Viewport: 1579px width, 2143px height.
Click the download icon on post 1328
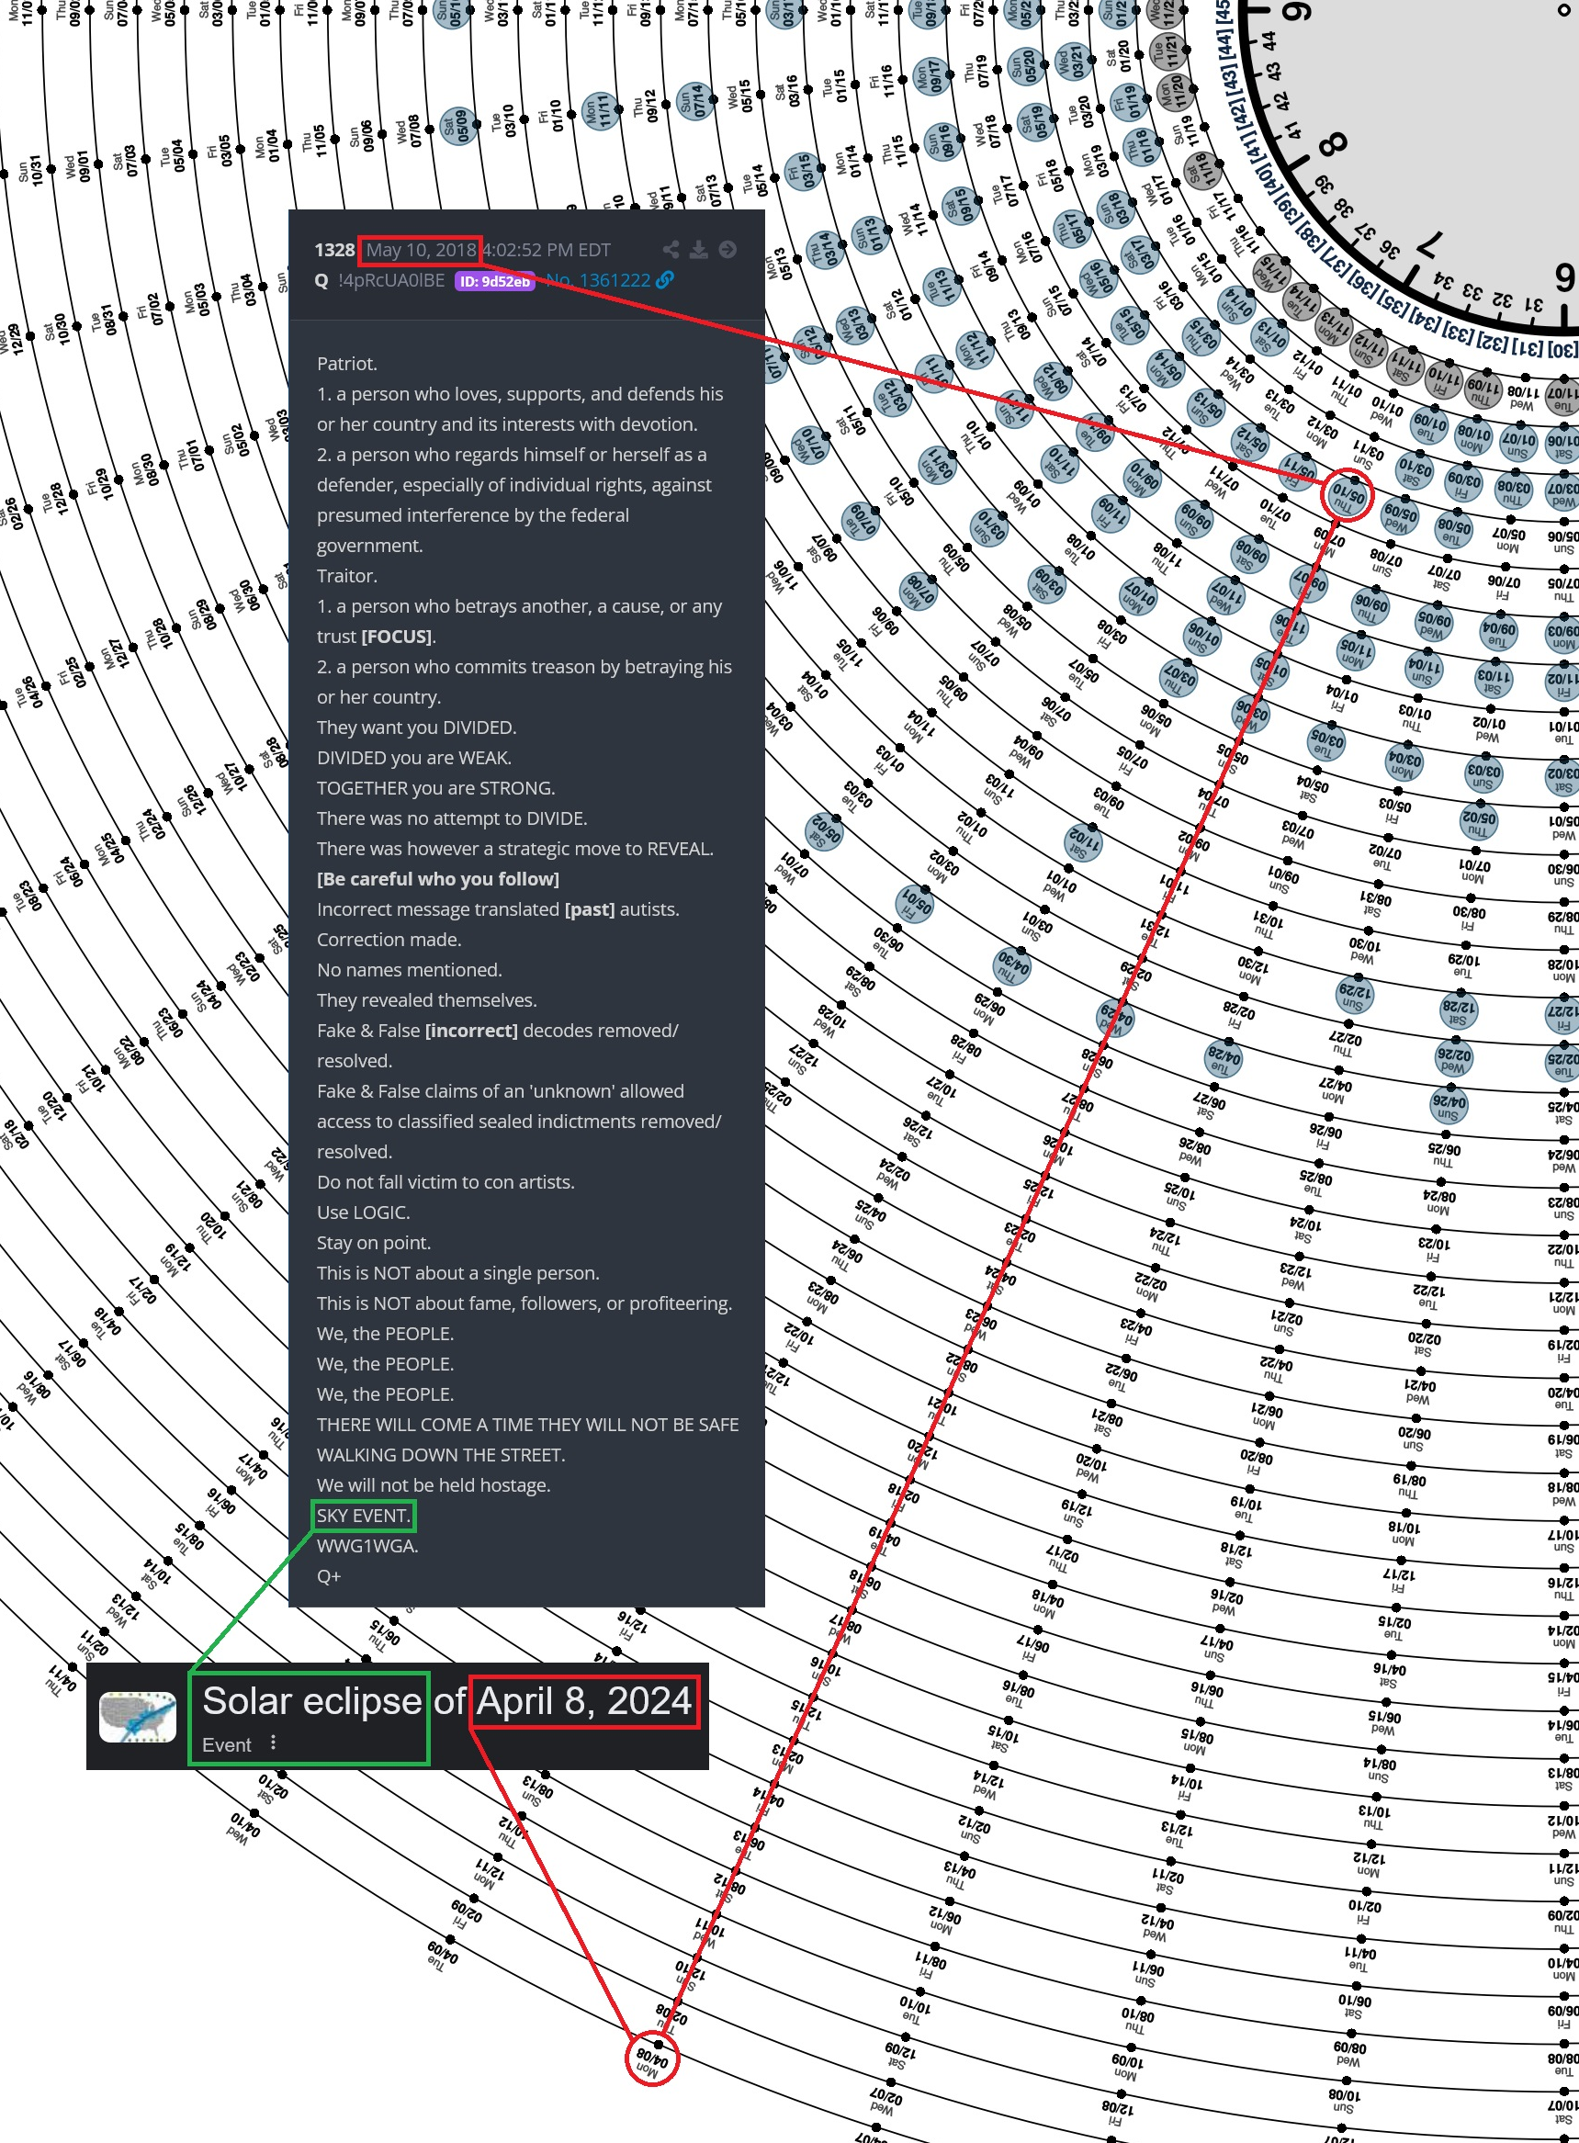[699, 250]
